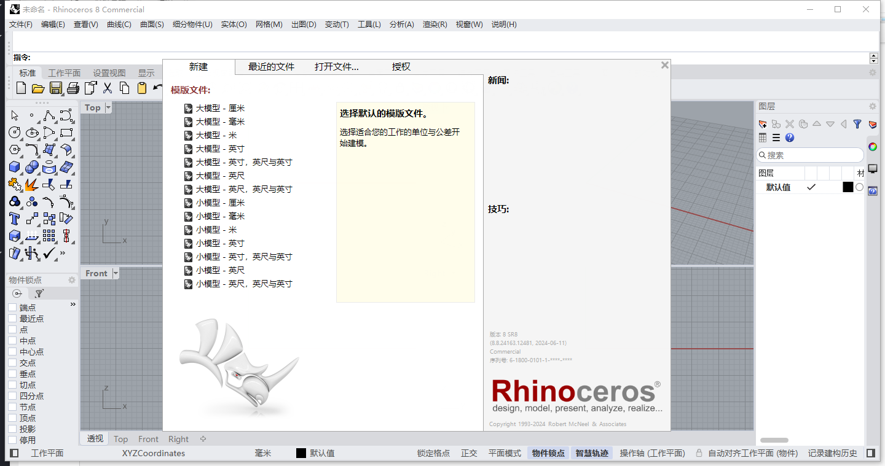Viewport: 885px width, 466px height.
Task: Click the puzzle piece Join tool
Action: [x=15, y=184]
